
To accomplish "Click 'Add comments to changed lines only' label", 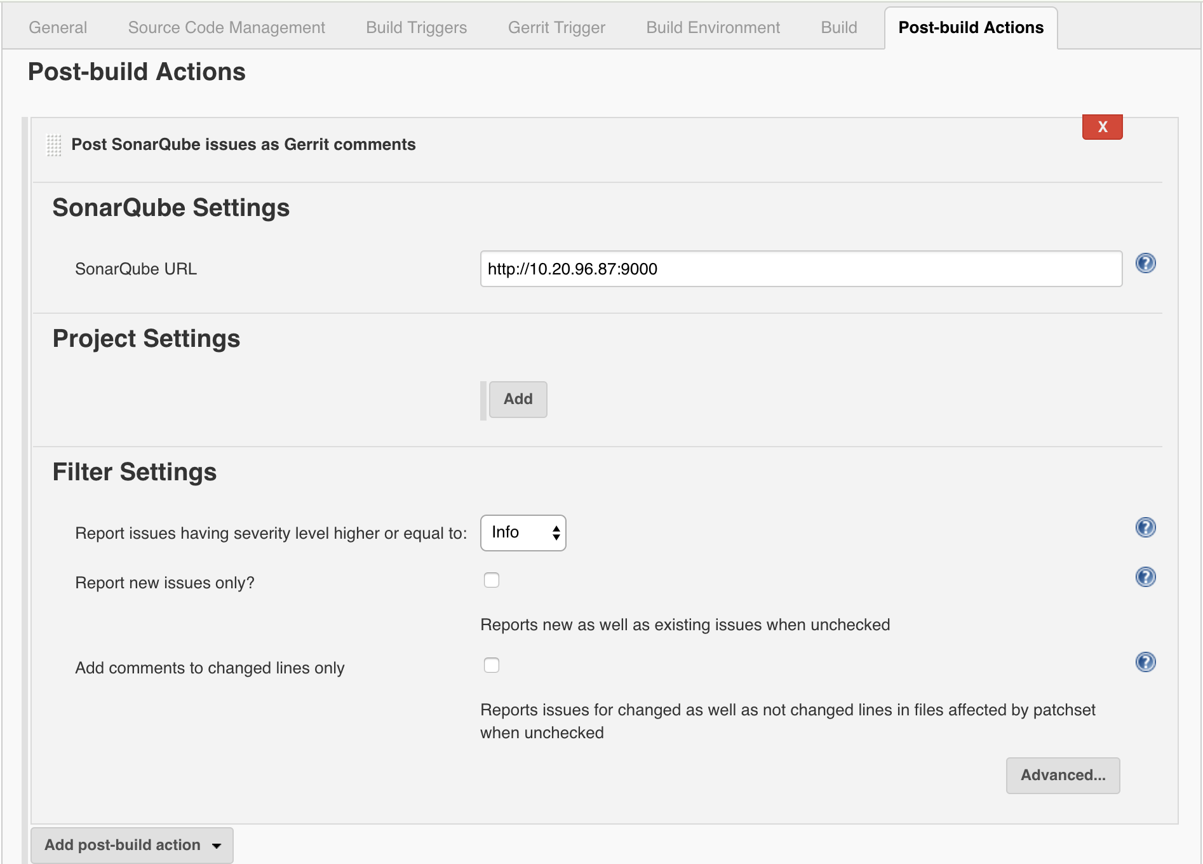I will [x=210, y=668].
